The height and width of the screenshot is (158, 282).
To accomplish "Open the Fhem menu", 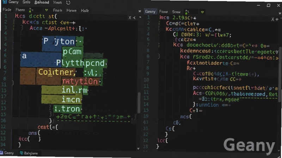I will (x=20, y=10).
